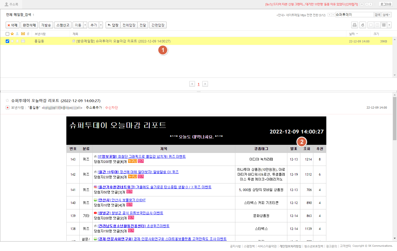
Task: Open the [울산기후환경네트워크] quiz event link
Action: pyautogui.click(x=155, y=187)
